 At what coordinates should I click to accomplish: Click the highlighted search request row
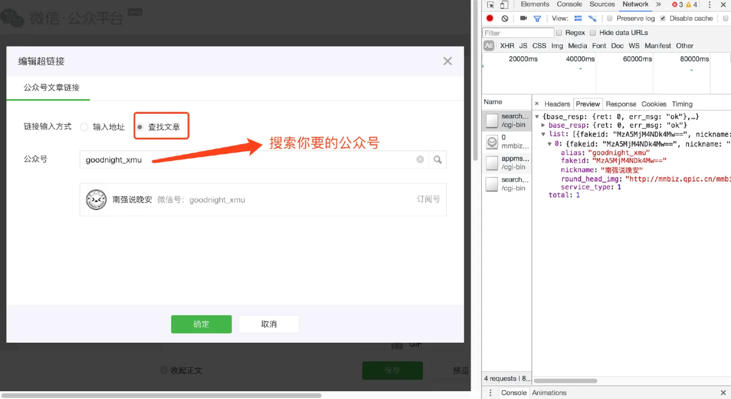(x=506, y=120)
